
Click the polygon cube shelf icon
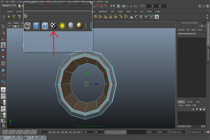point(14,17)
